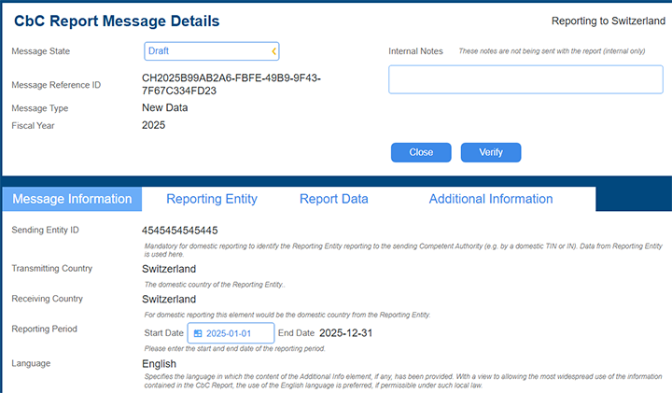Click the CbC Report Message Details heading
Image resolution: width=672 pixels, height=393 pixels.
click(117, 21)
